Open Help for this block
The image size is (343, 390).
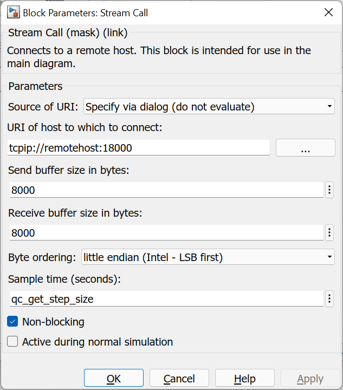(x=244, y=378)
